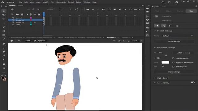Go to the previous keyframe

(71, 10)
